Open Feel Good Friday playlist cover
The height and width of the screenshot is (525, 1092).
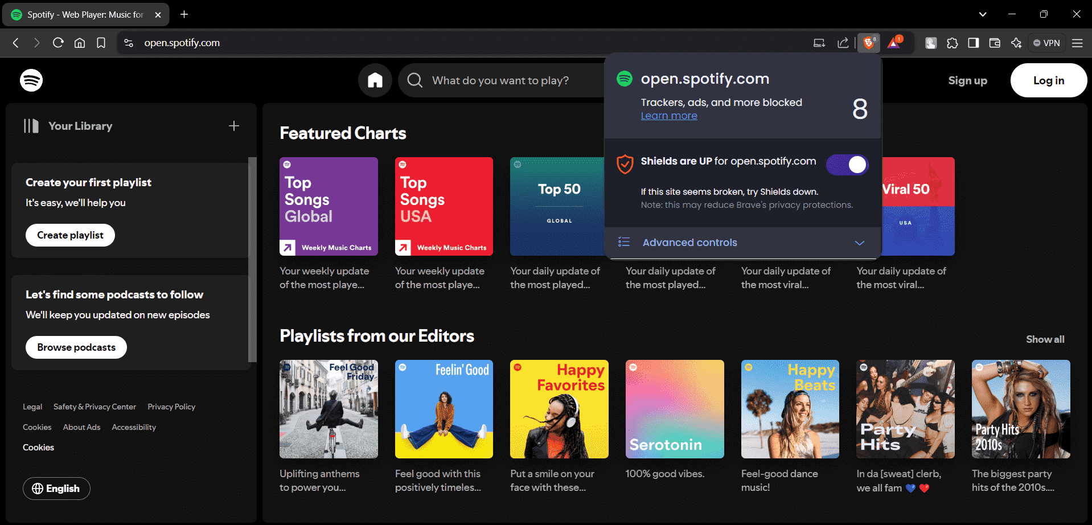(329, 409)
